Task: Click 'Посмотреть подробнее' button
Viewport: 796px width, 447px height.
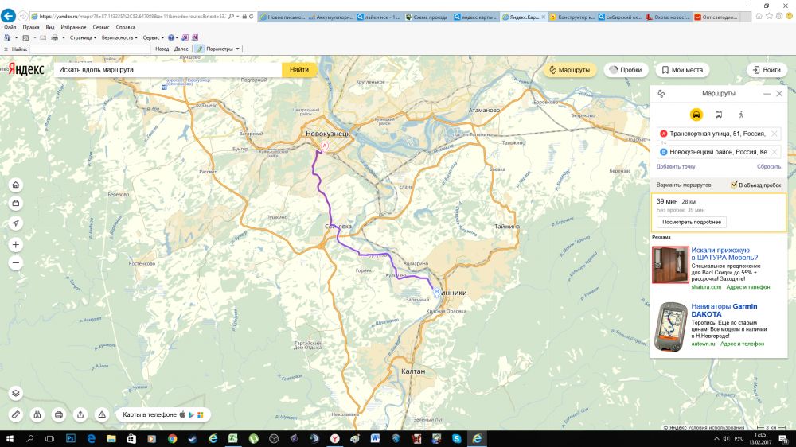Action: 691,222
